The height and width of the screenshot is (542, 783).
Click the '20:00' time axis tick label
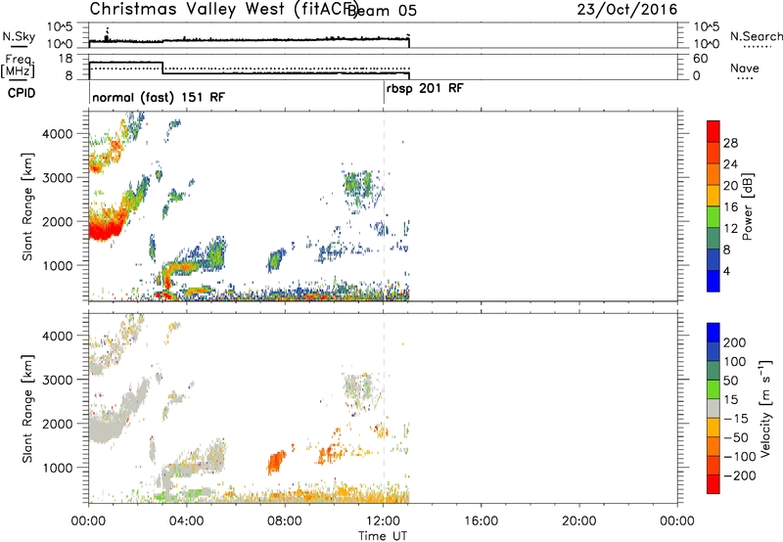(x=579, y=521)
